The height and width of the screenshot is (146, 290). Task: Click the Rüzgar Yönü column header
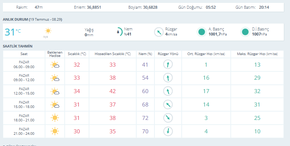pos(168,54)
